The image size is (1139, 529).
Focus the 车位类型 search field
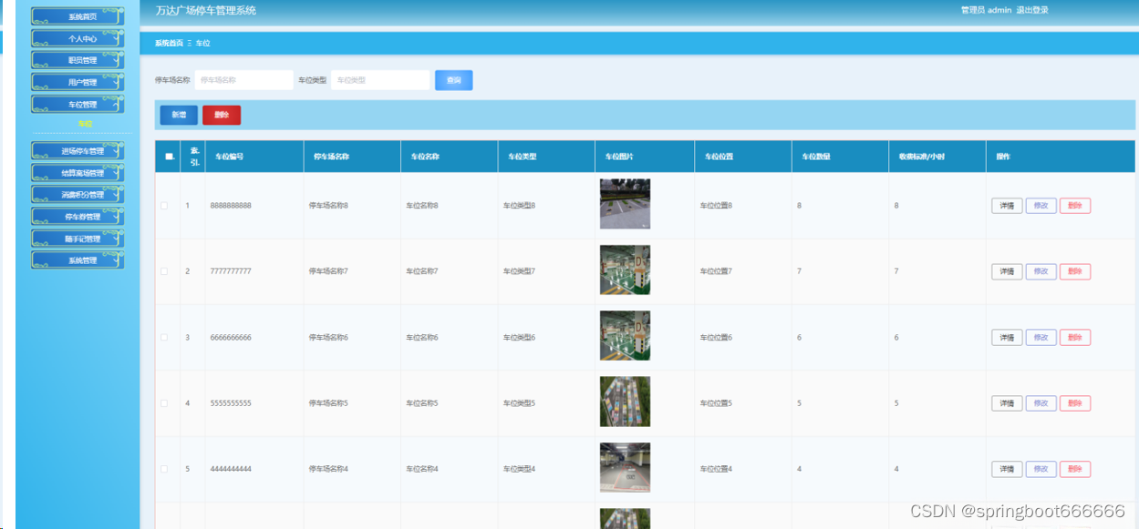coord(380,80)
